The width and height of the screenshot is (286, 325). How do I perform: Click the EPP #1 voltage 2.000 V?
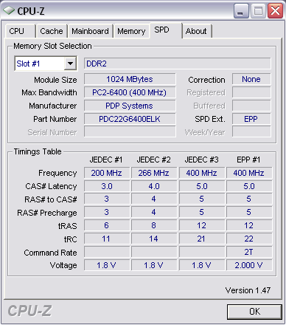click(x=249, y=265)
